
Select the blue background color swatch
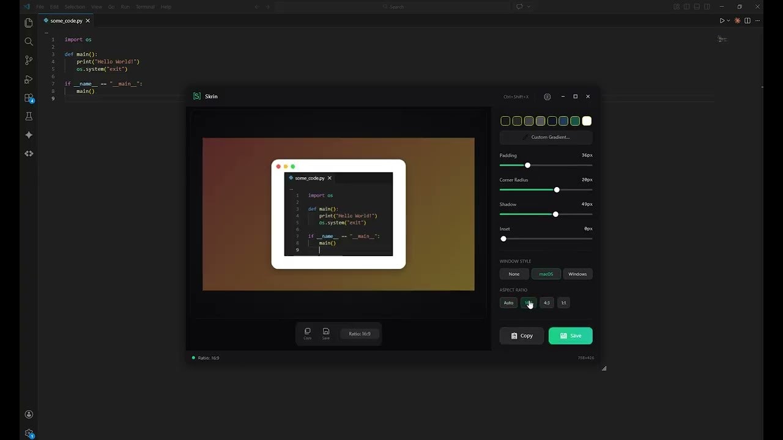pyautogui.click(x=563, y=121)
